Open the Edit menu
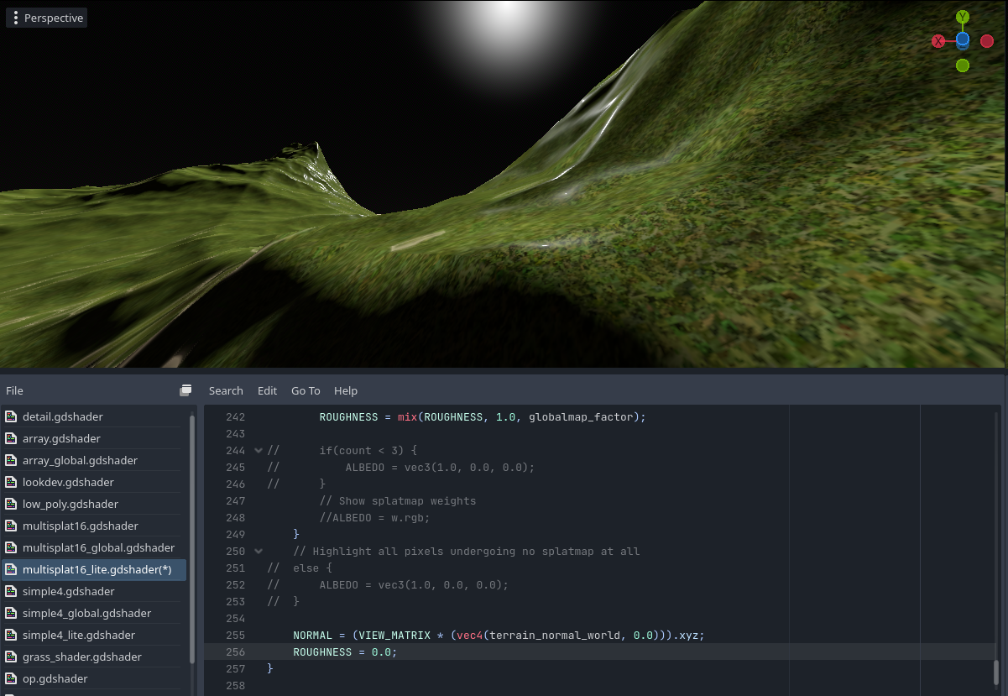 tap(267, 390)
